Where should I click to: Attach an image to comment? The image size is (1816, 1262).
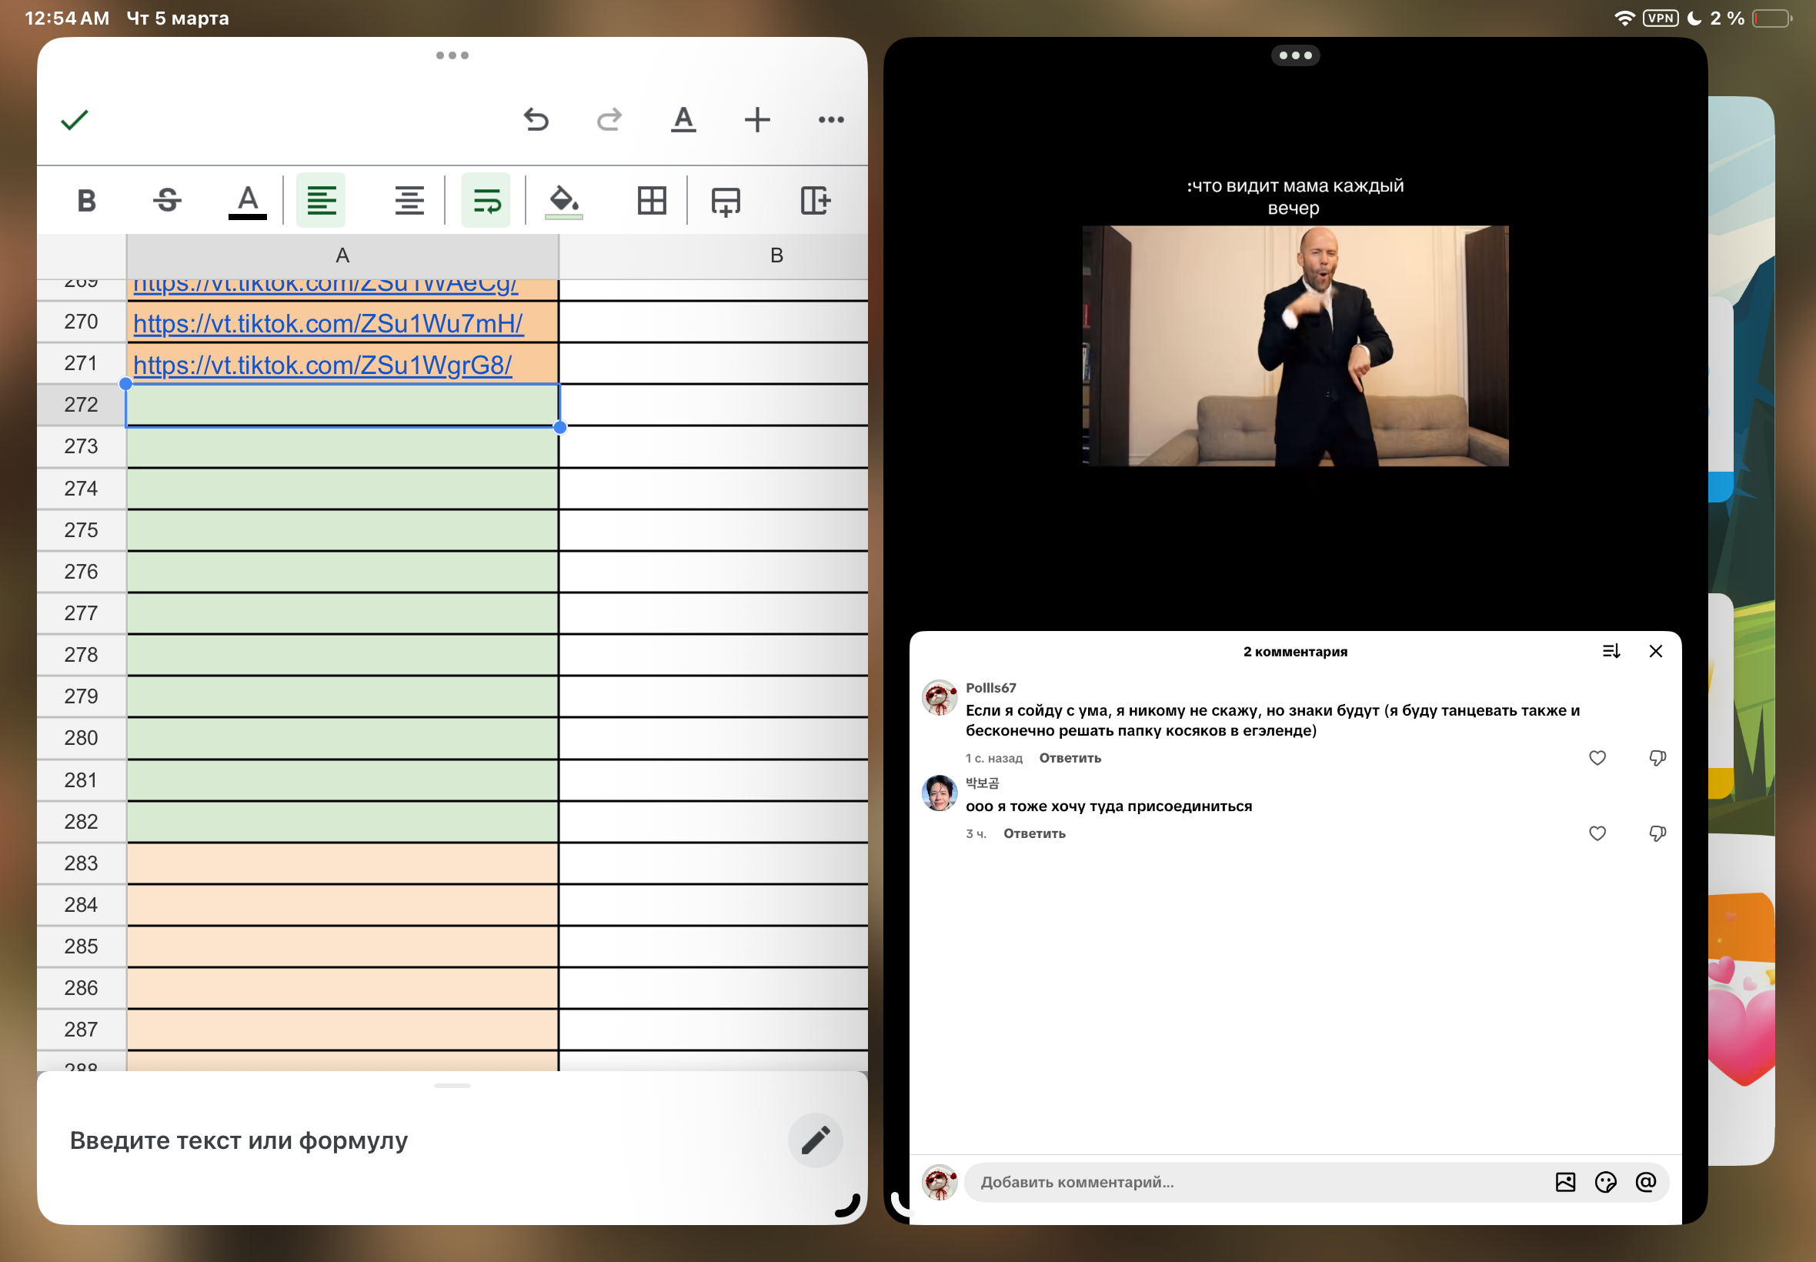[x=1564, y=1182]
